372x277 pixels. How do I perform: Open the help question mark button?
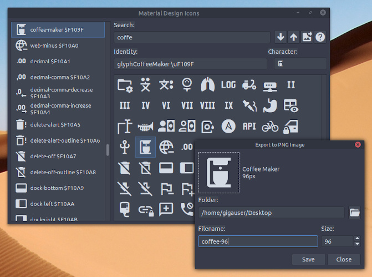tap(320, 37)
